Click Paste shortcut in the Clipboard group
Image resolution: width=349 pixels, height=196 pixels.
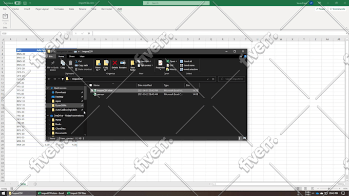[x=83, y=69]
